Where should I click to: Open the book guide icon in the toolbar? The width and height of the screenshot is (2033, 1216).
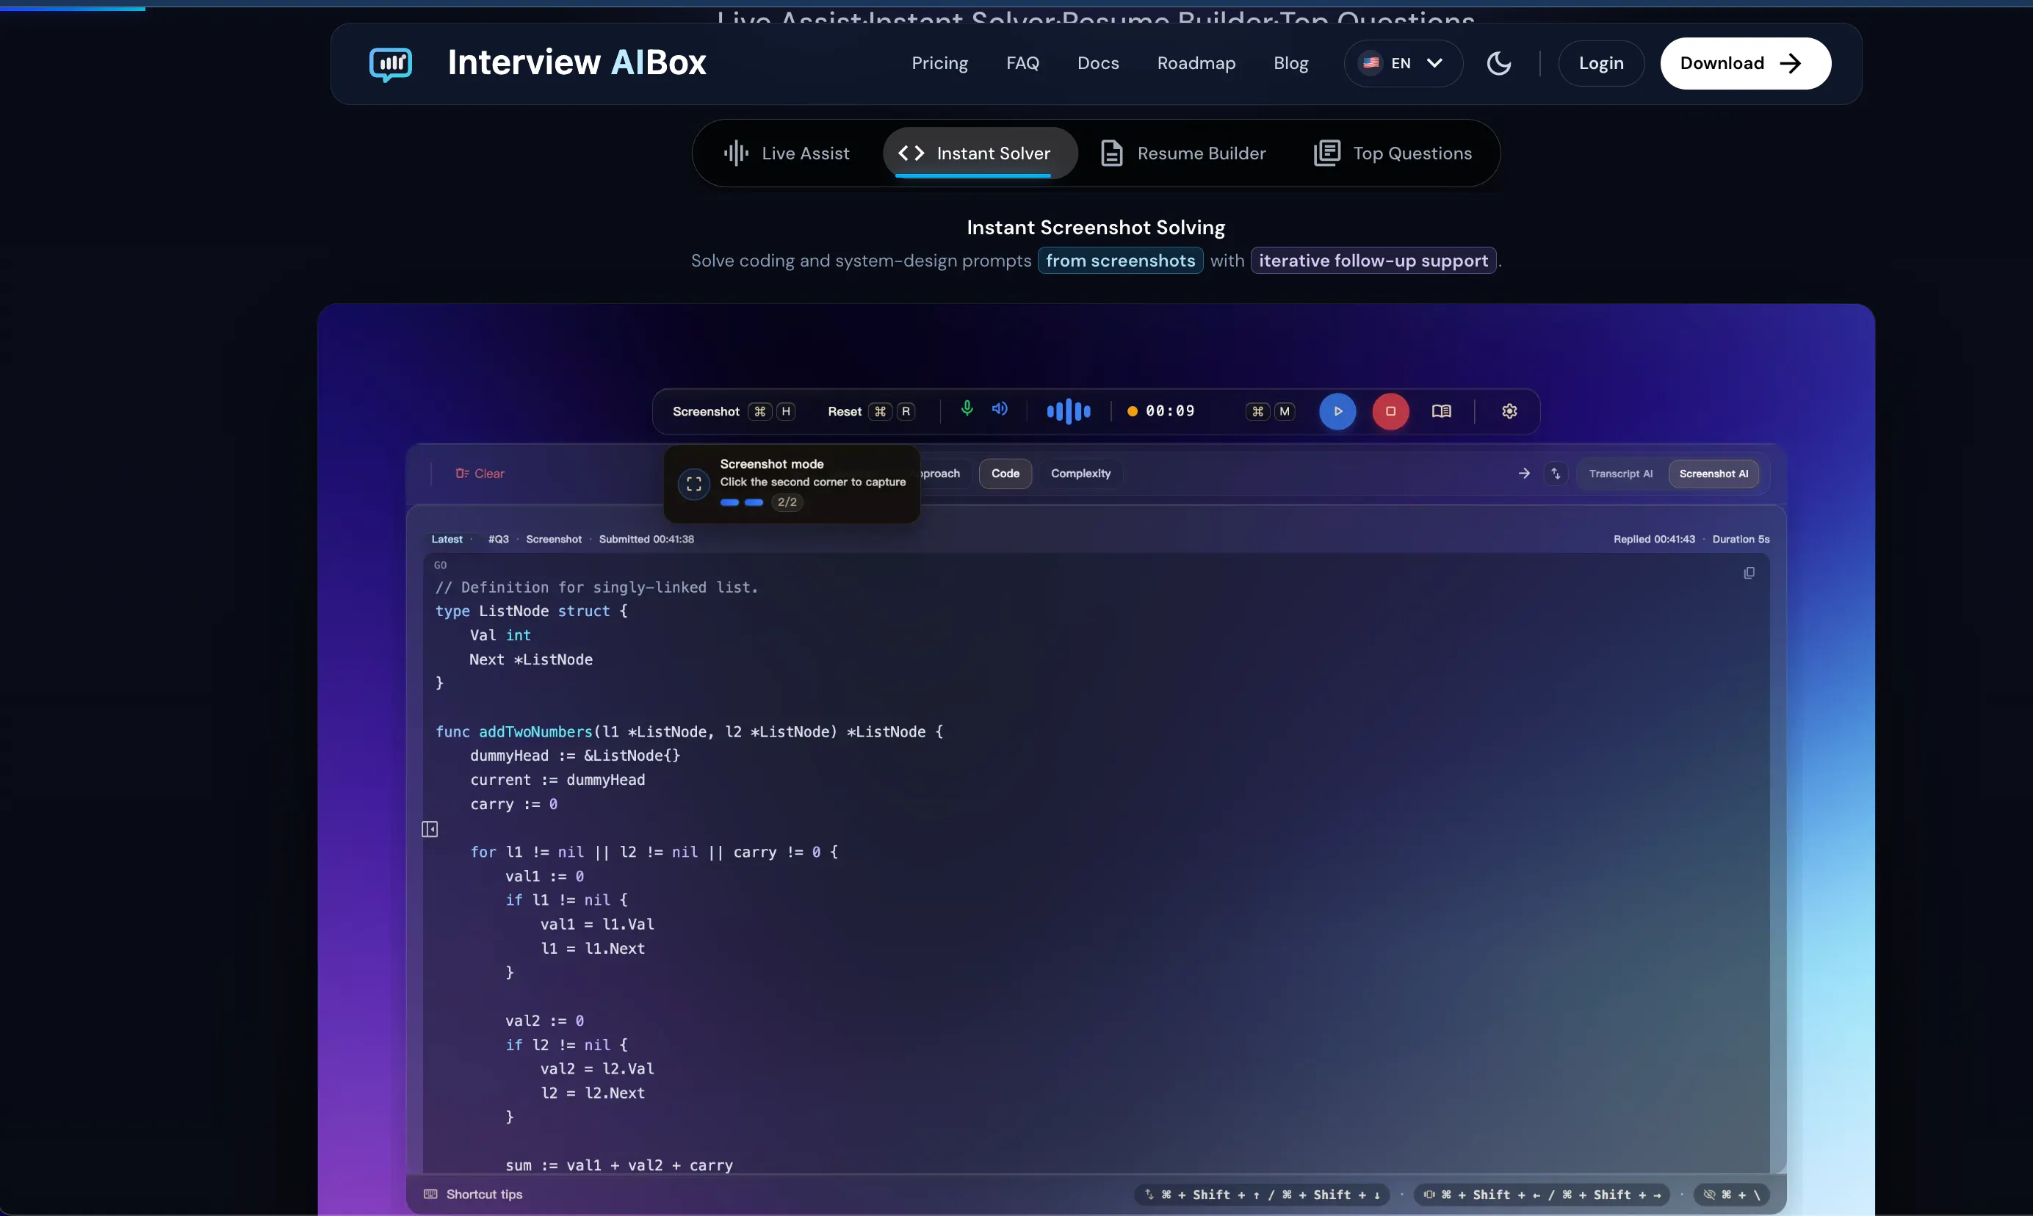coord(1441,411)
